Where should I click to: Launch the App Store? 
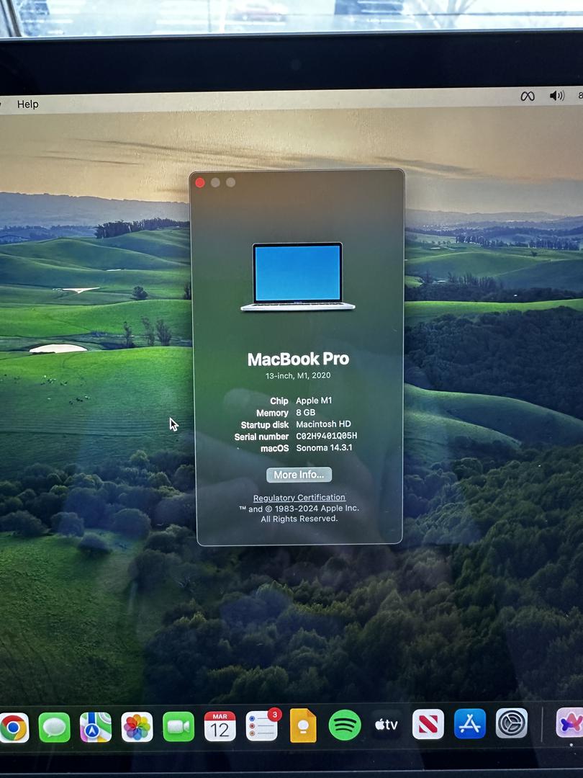coord(470,724)
